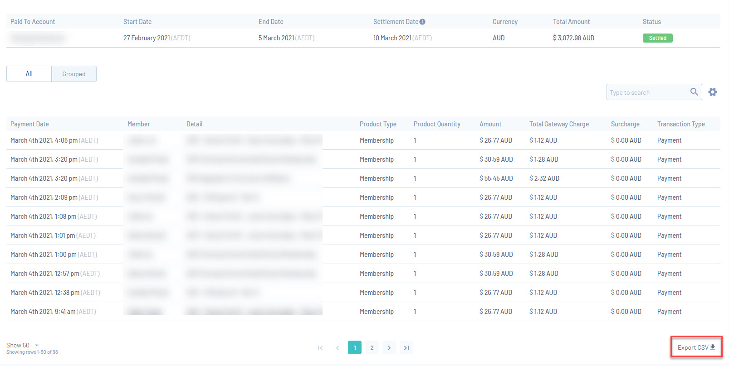
Task: Click Settlement Date info icon
Action: (422, 22)
